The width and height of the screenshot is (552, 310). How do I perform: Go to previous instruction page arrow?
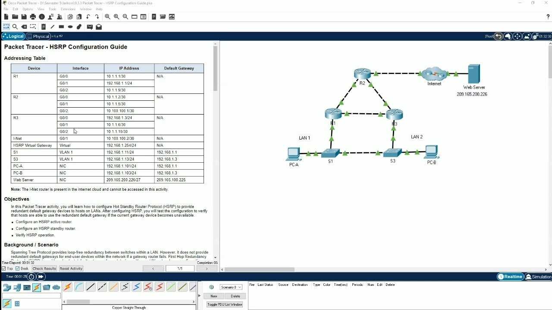click(x=153, y=269)
